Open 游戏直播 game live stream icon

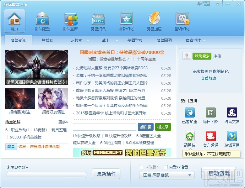[x=232, y=136]
